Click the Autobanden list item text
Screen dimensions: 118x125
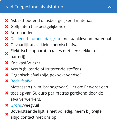pos(22,33)
